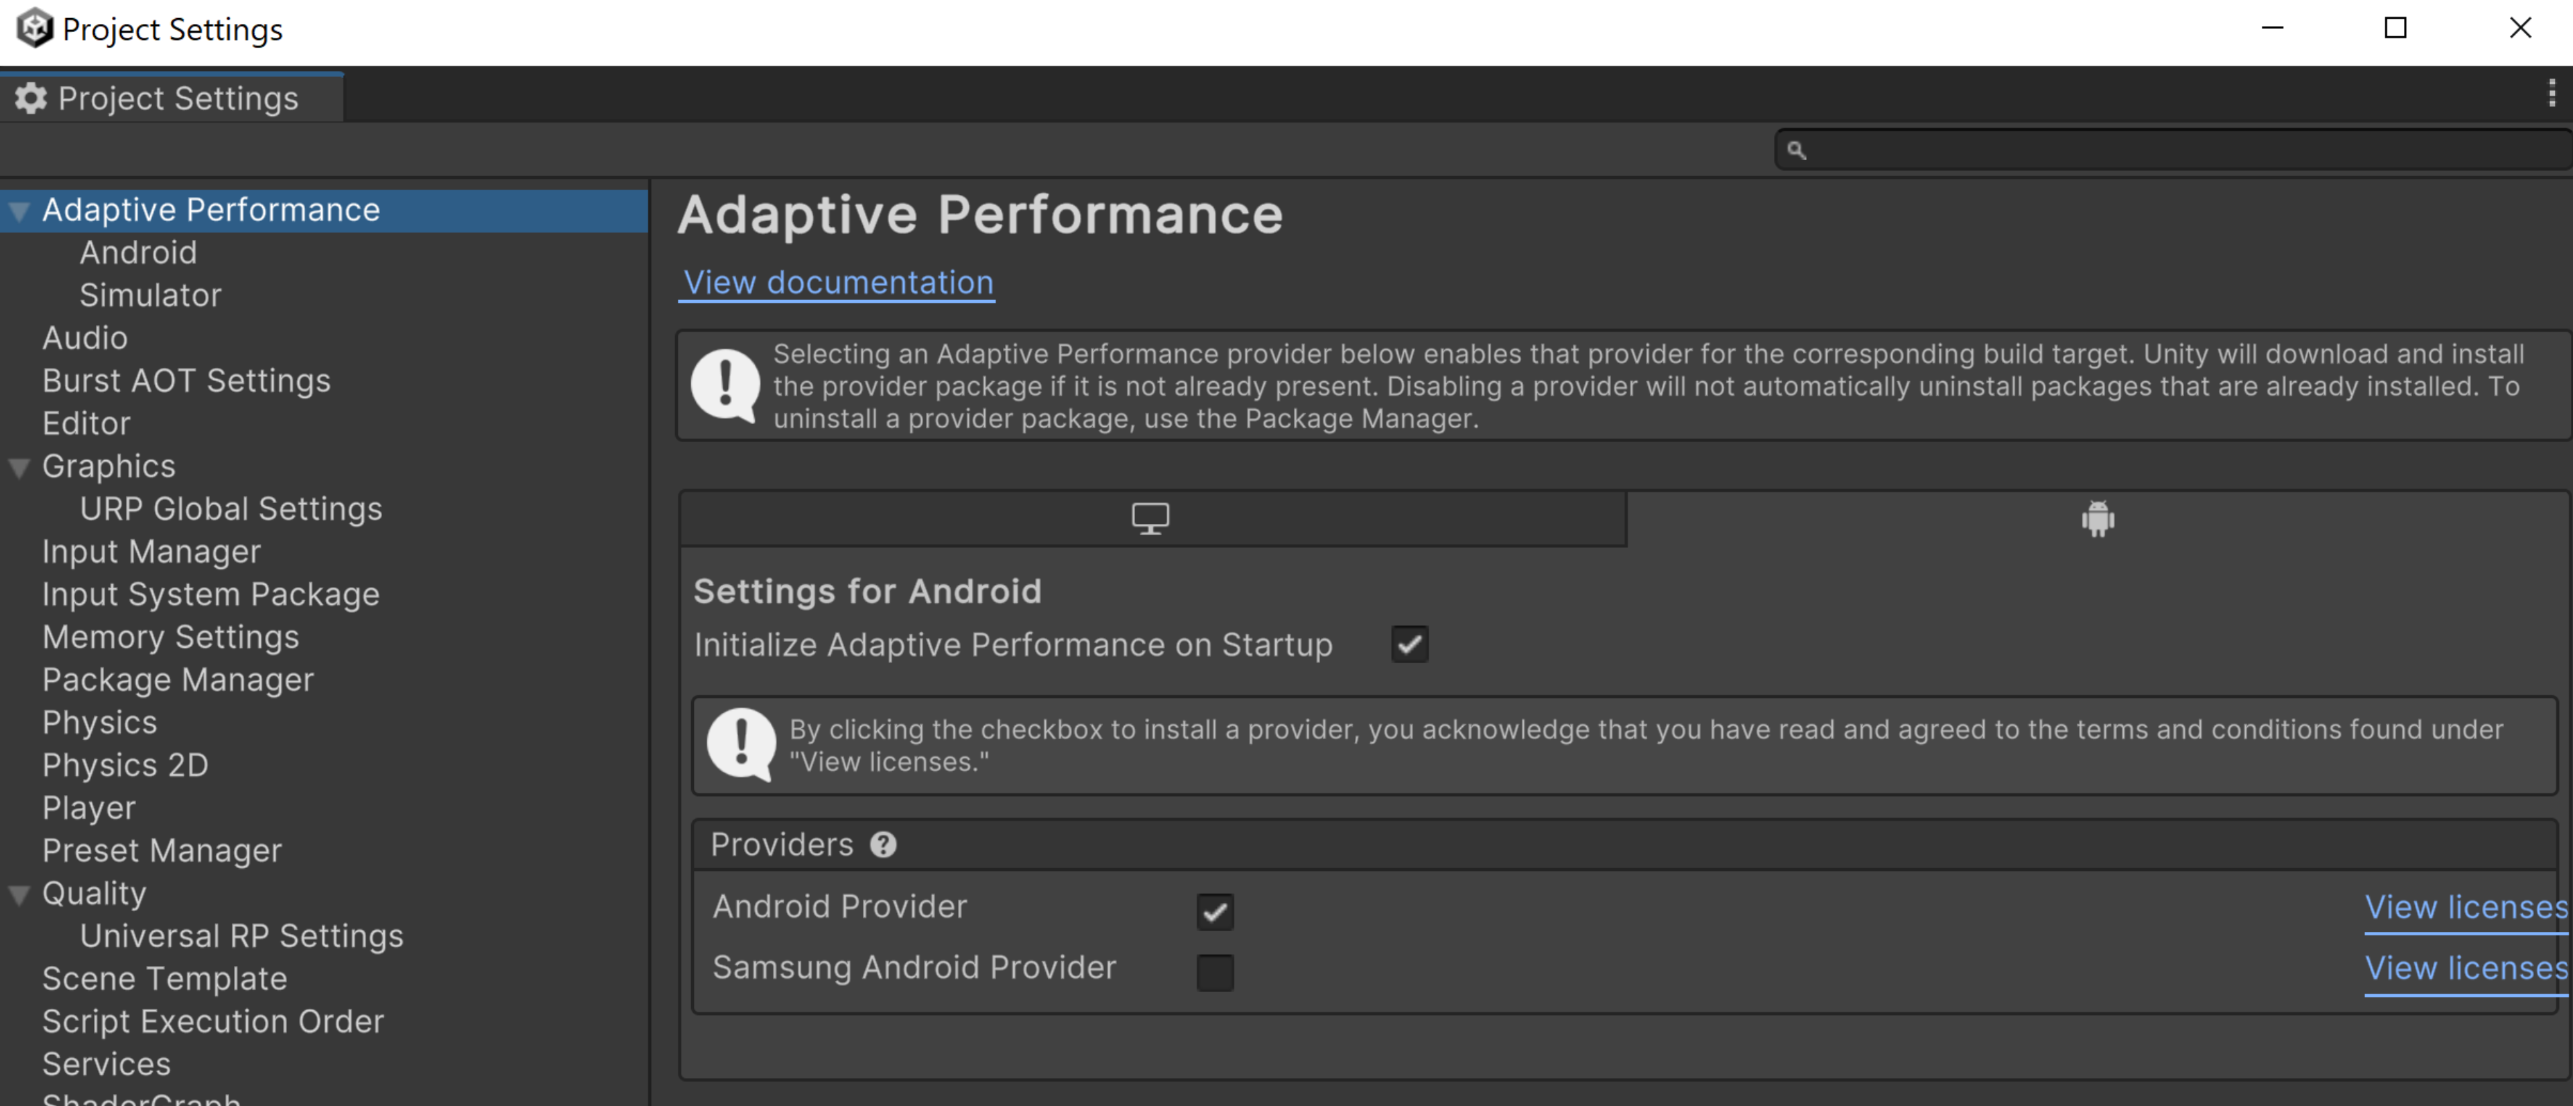Click the vertical ellipsis menu icon
The height and width of the screenshot is (1106, 2573).
(x=2552, y=93)
